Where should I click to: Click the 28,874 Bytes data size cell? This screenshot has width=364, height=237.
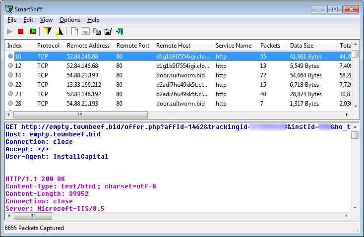pos(306,94)
